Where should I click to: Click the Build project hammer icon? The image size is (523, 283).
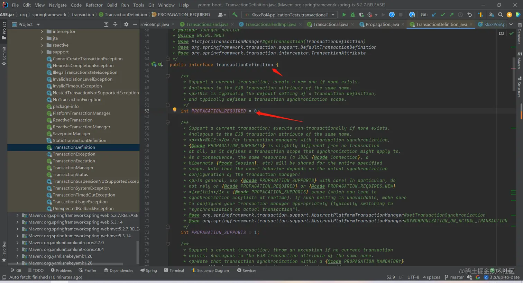tap(235, 15)
